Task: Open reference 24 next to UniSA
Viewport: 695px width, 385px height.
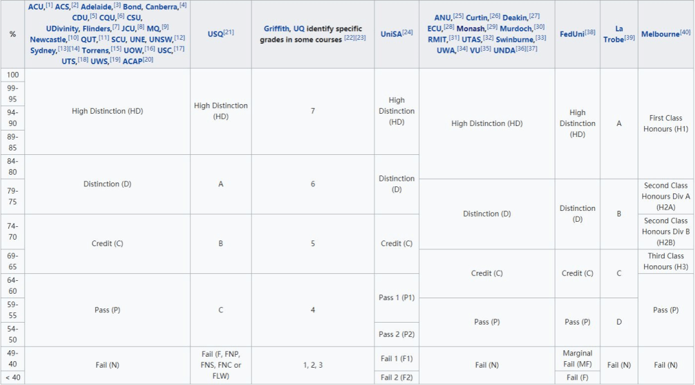Action: click(x=407, y=32)
